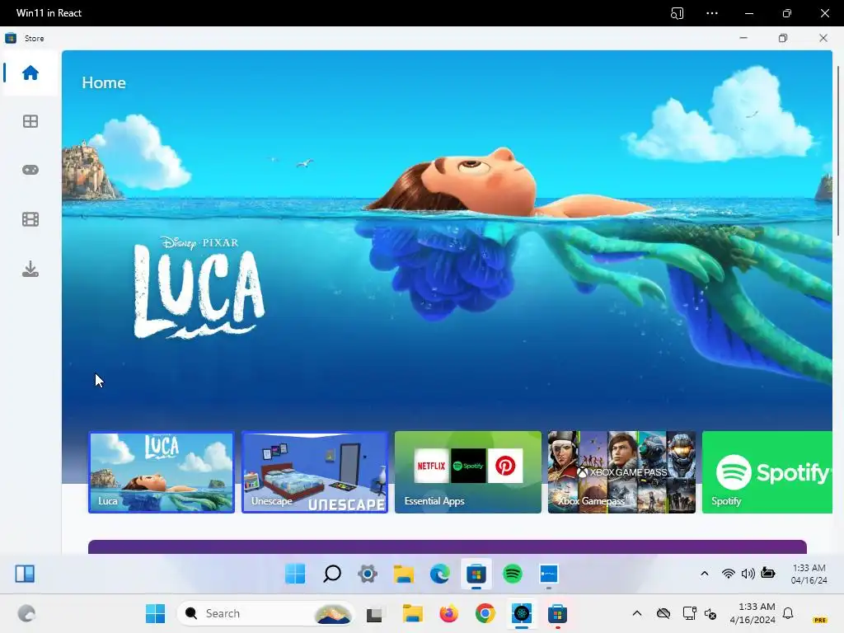Open the Xbox Gamepass card
This screenshot has height=633, width=844.
[x=621, y=472]
